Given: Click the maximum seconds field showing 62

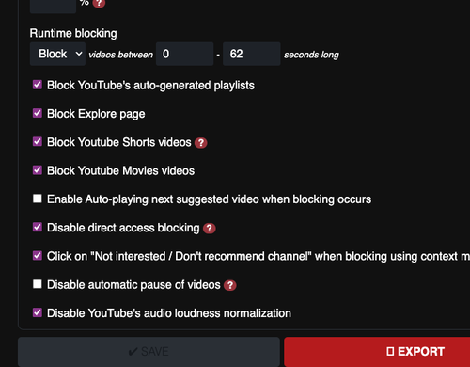Looking at the screenshot, I should (x=252, y=54).
